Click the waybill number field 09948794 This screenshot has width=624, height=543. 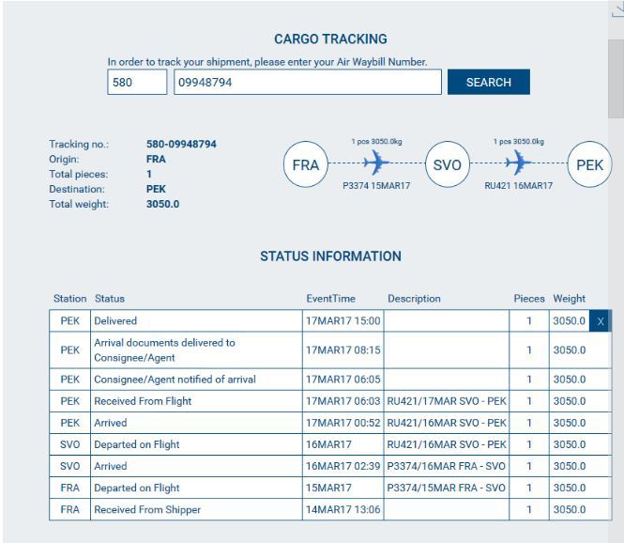click(x=307, y=83)
